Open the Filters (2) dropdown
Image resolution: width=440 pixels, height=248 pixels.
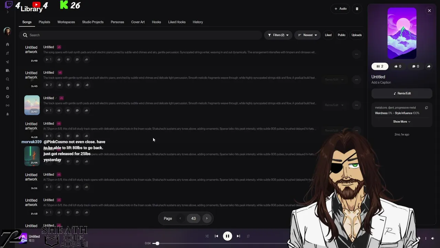pos(278,35)
